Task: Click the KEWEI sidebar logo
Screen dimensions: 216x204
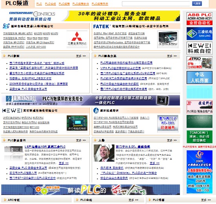Action: [x=199, y=48]
